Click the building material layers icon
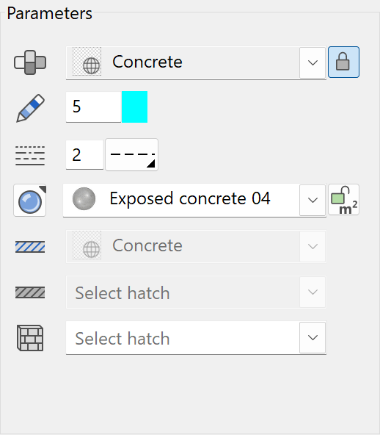Image resolution: width=380 pixels, height=435 pixels. click(x=30, y=62)
